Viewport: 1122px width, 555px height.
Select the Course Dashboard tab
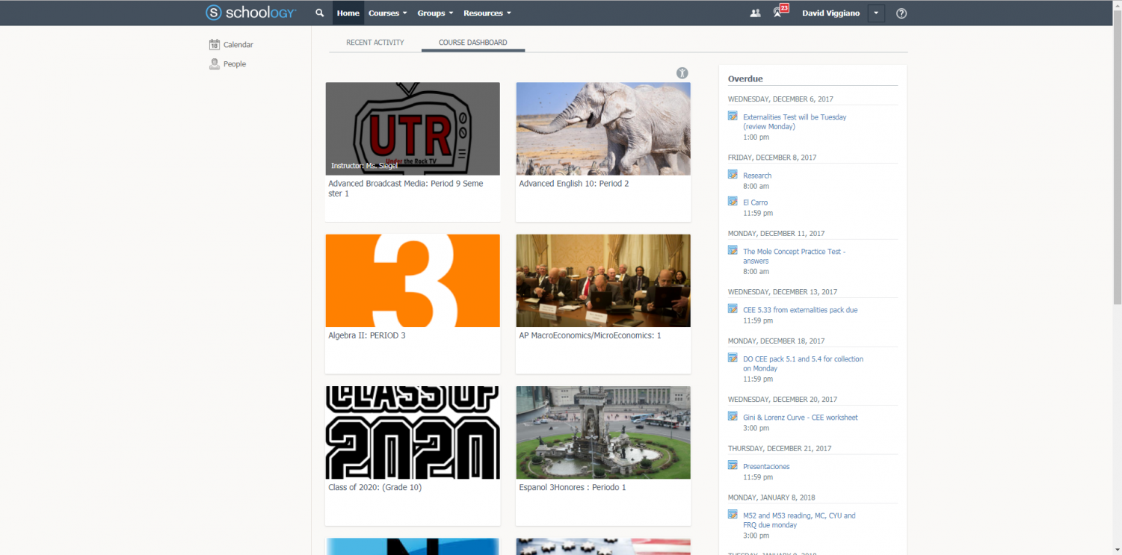[x=473, y=43]
